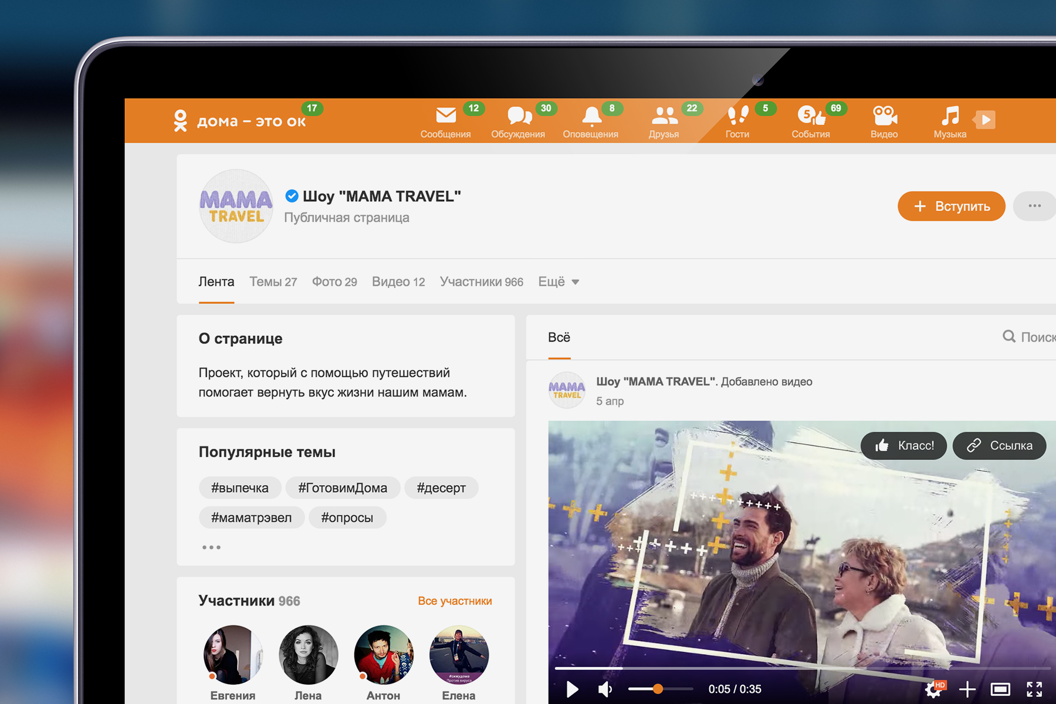
Task: Toggle fullscreen mode on video
Action: (1034, 689)
